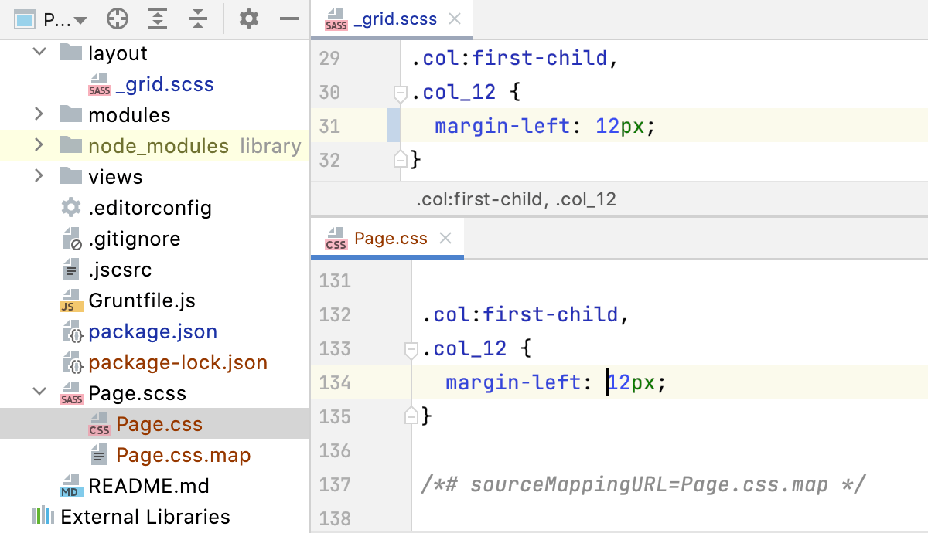Click the Select Opened File crosshair icon
Screen dimensions: 928x533
click(x=118, y=19)
